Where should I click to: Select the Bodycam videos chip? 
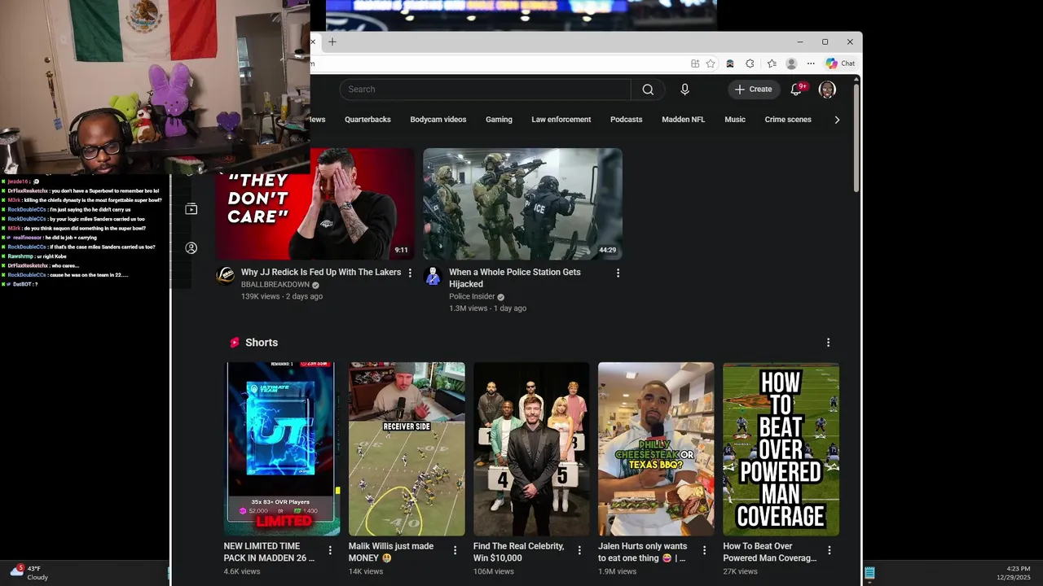coord(438,120)
